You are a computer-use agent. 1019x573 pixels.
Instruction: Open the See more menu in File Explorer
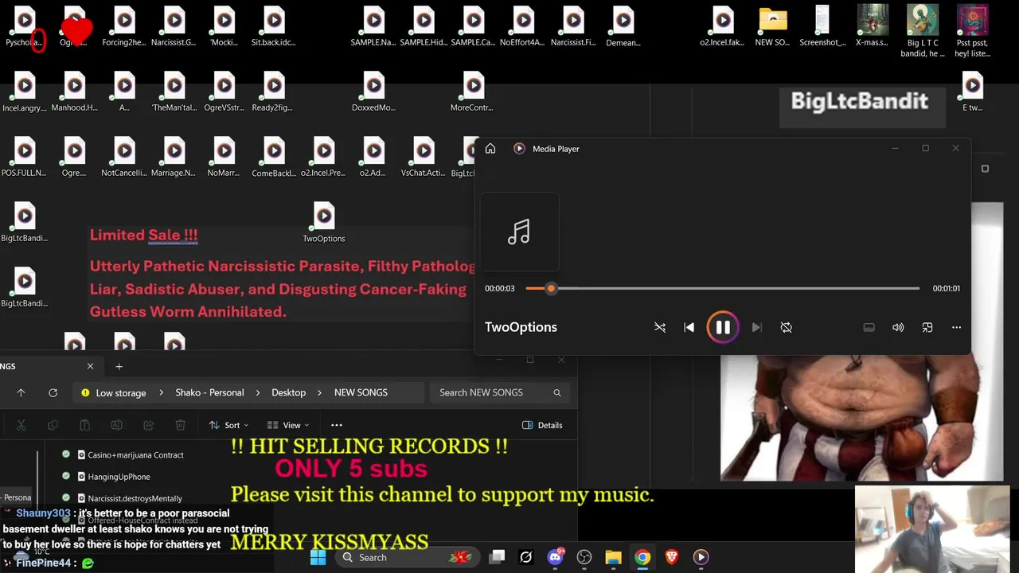coord(337,425)
